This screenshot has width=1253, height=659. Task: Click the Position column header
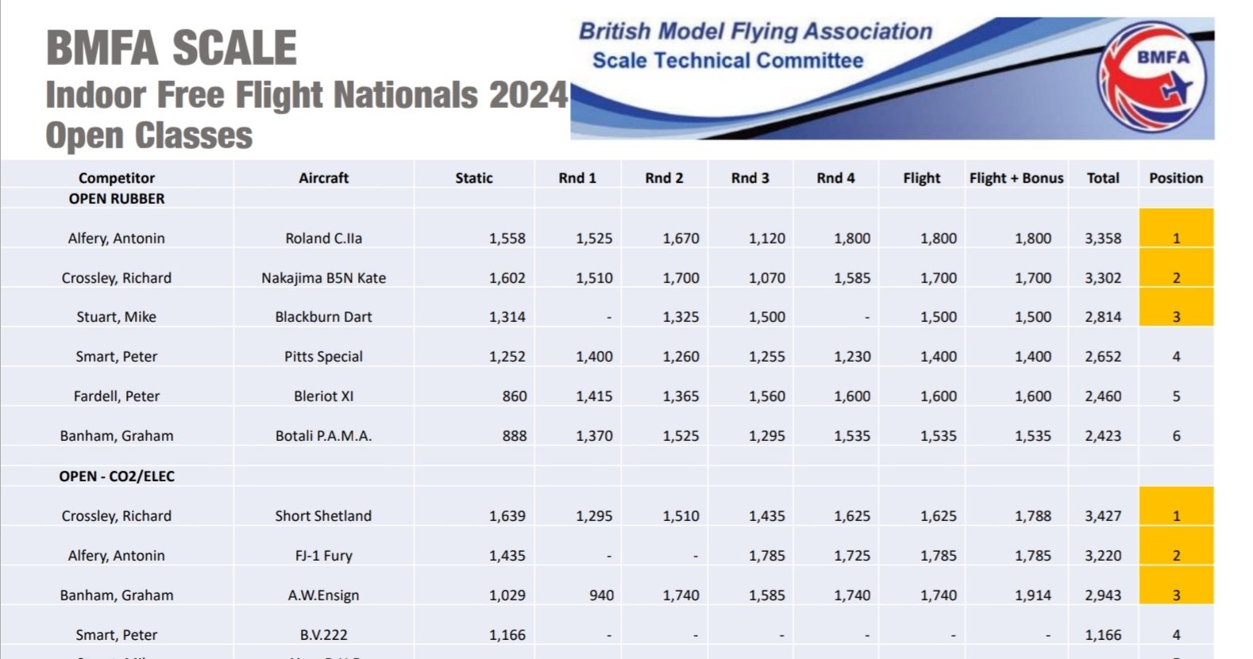[1175, 178]
